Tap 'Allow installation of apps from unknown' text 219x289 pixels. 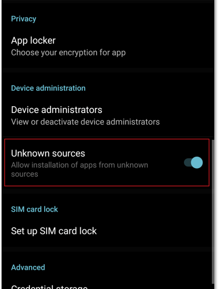tap(80, 165)
